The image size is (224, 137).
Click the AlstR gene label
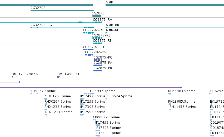coord(109,2)
